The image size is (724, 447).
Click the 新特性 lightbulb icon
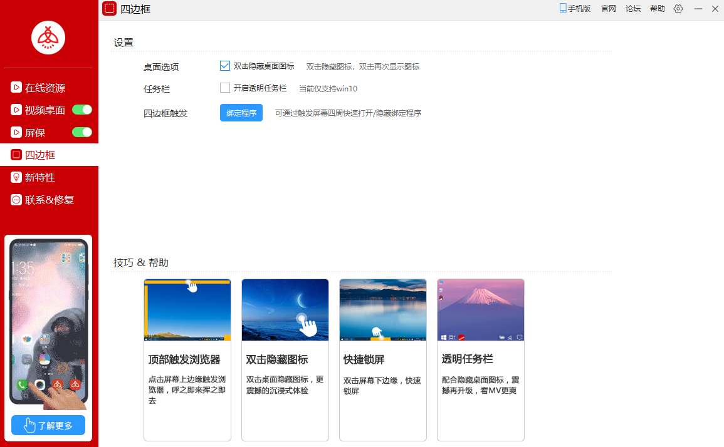click(x=16, y=177)
